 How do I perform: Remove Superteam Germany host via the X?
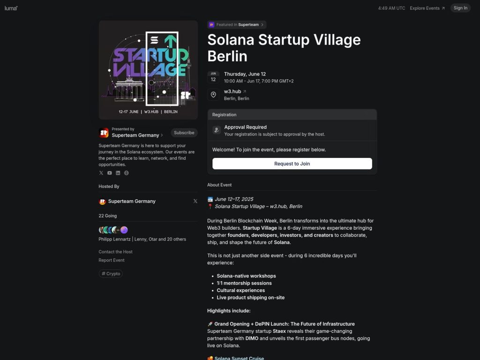pos(195,201)
